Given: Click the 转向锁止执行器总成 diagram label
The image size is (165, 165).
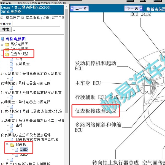Looking at the screenshot, I should point(115,163).
